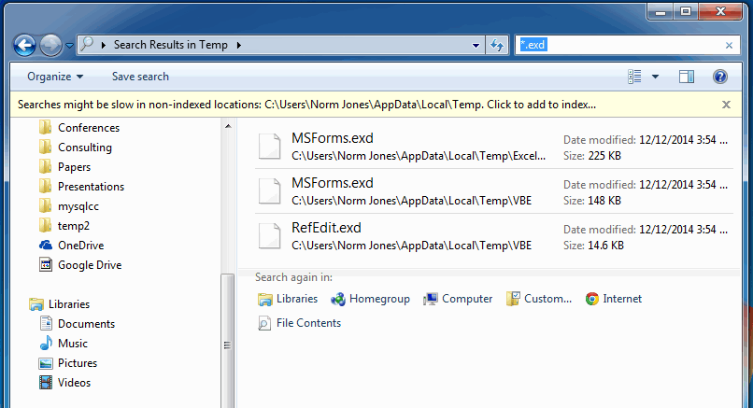This screenshot has width=753, height=408.
Task: Expand the address bar history dropdown
Action: (x=476, y=45)
